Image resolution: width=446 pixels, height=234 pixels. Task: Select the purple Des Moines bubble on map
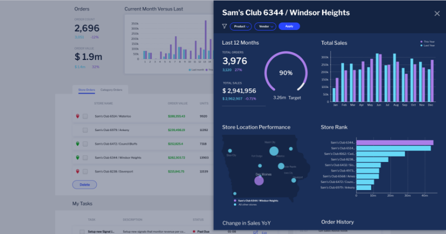tap(259, 180)
